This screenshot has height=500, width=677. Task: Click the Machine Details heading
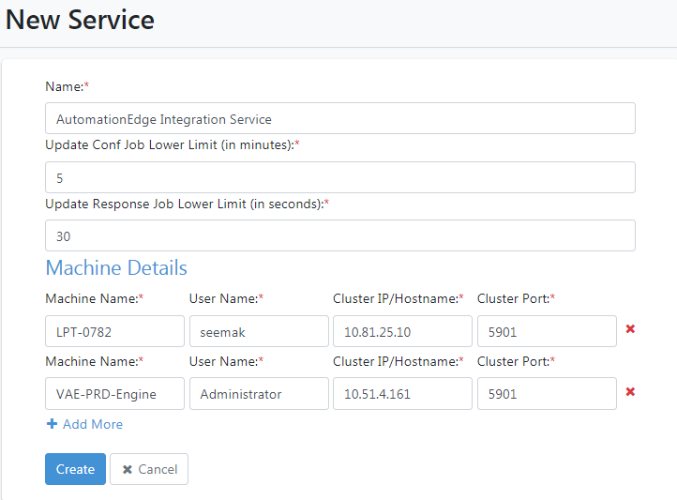116,267
